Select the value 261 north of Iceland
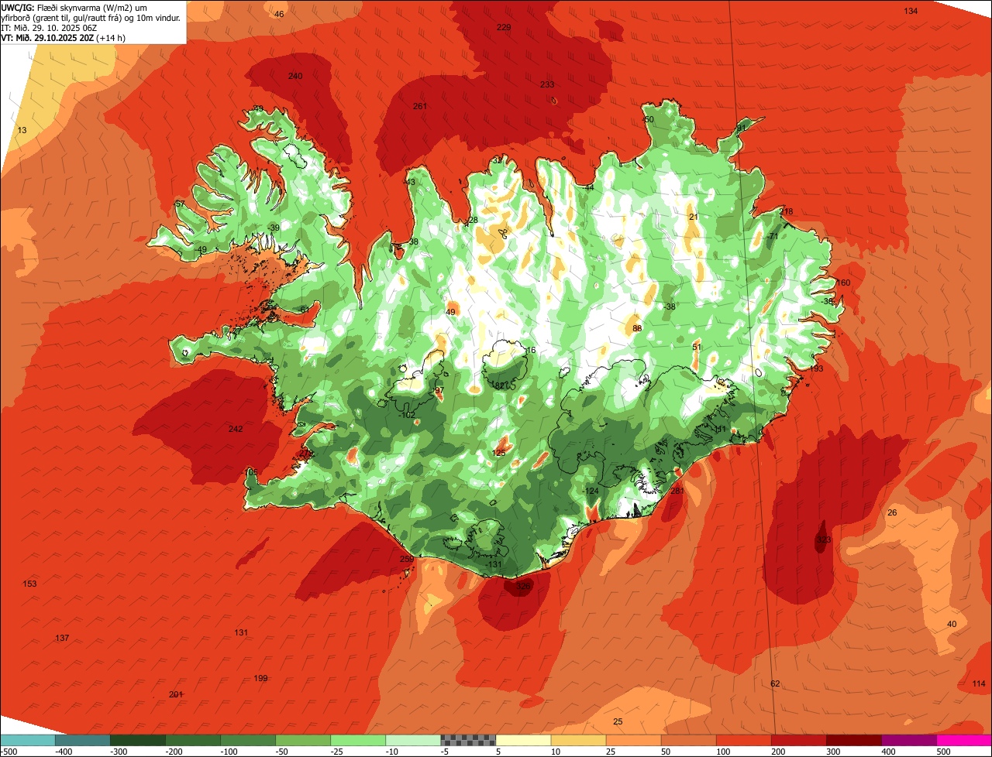Viewport: 992px width, 757px height. tap(420, 107)
